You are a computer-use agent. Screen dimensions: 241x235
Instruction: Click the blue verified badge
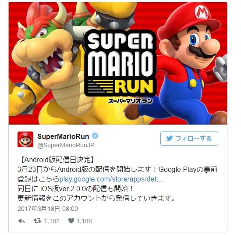[95, 136]
